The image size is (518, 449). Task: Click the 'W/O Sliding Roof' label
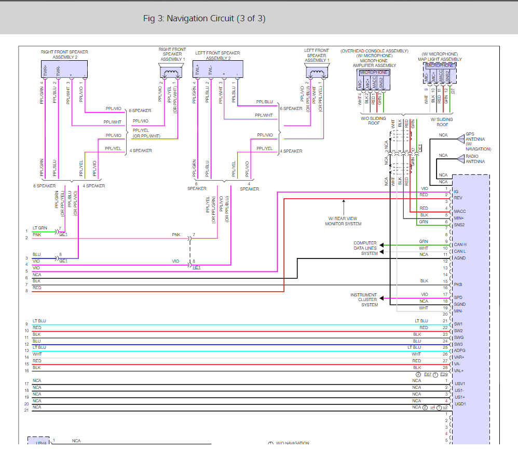pyautogui.click(x=374, y=122)
